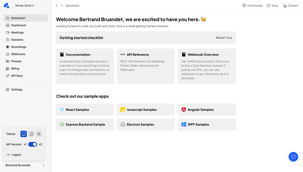Log out using the Logout option
Viewport: 303px width, 172px height.
16,155
